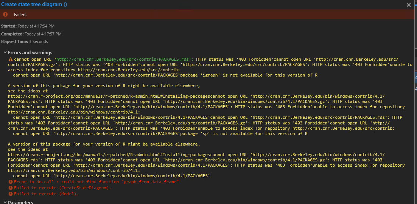Select the Started timestamp line
This screenshot has width=417, height=204.
[x=28, y=26]
